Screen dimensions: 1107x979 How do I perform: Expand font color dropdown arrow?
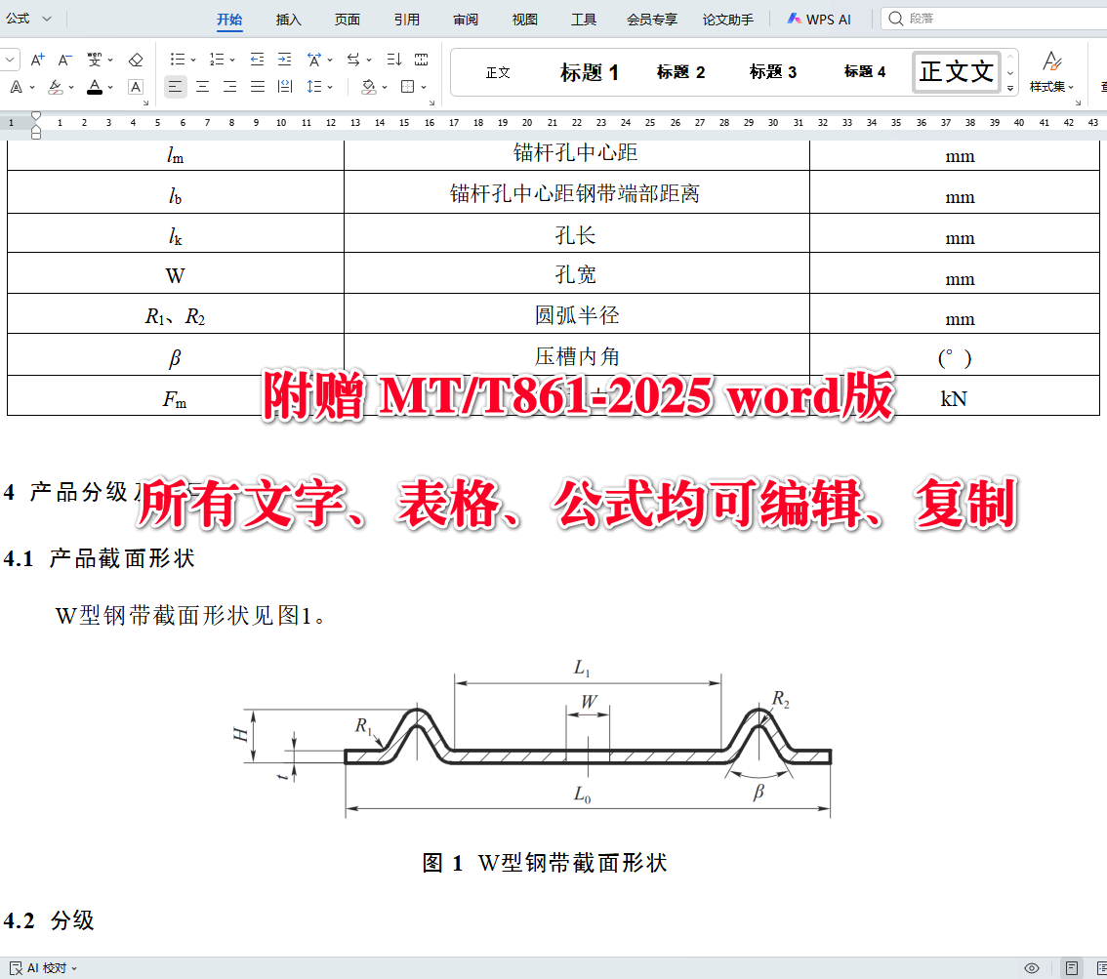[110, 88]
